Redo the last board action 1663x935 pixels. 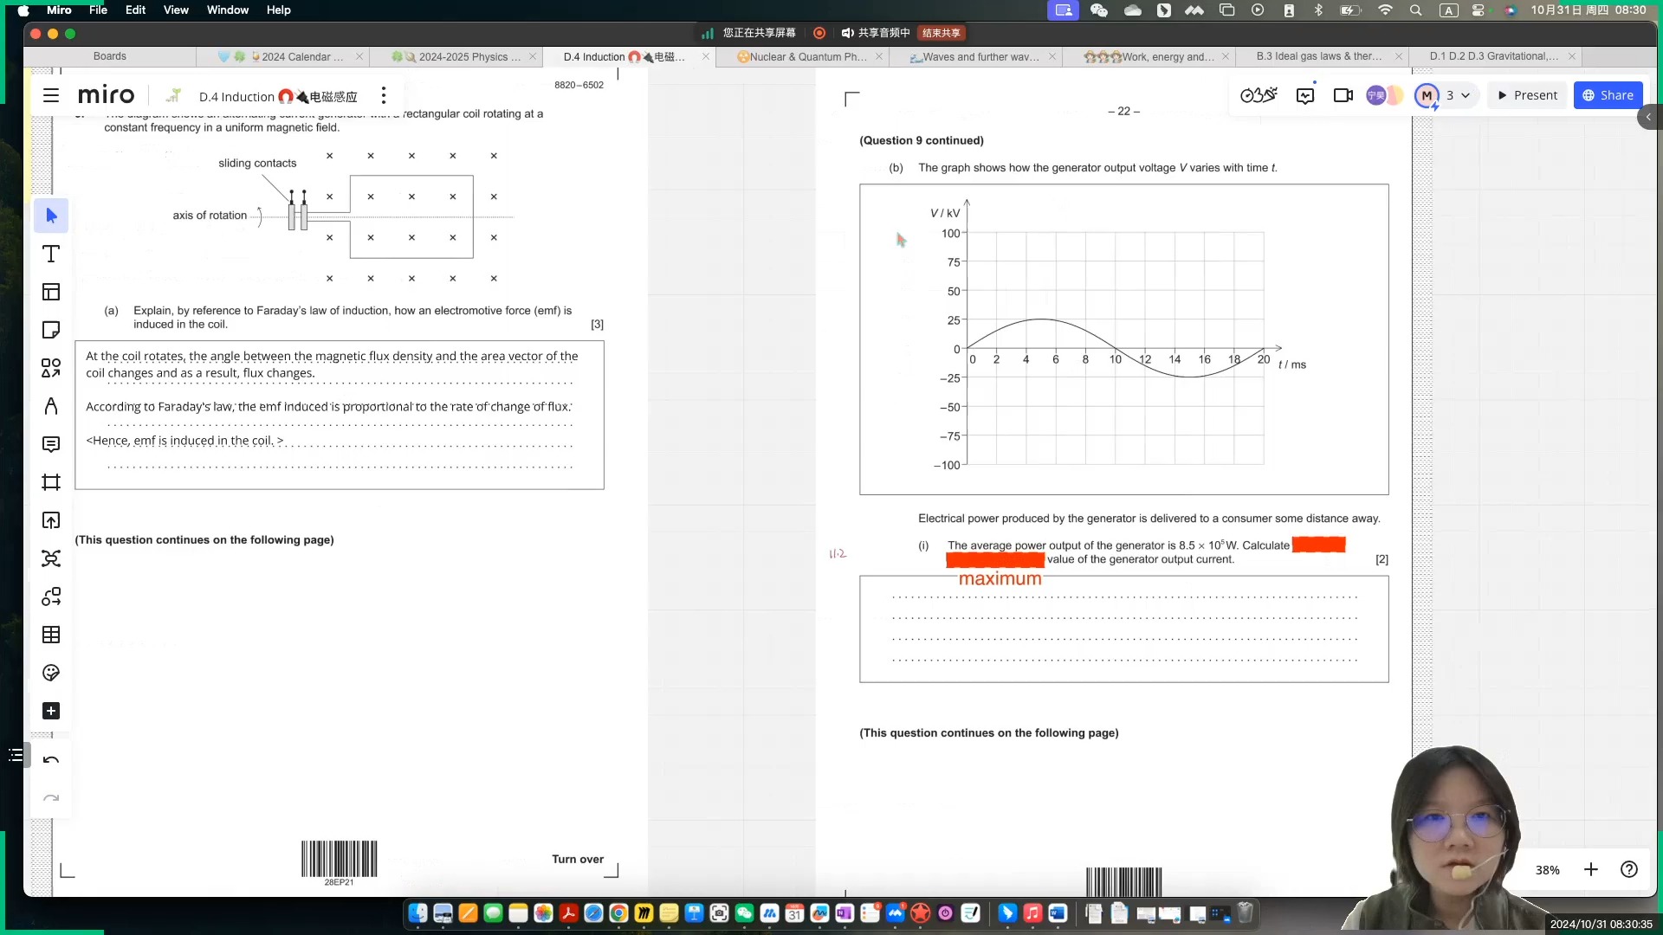coord(51,798)
